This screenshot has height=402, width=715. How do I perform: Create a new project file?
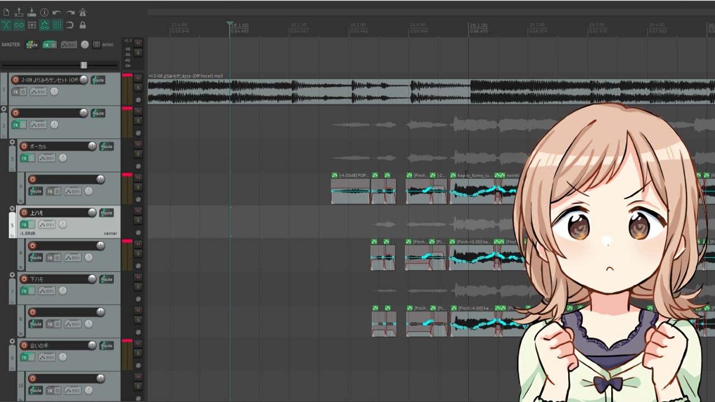pyautogui.click(x=6, y=12)
